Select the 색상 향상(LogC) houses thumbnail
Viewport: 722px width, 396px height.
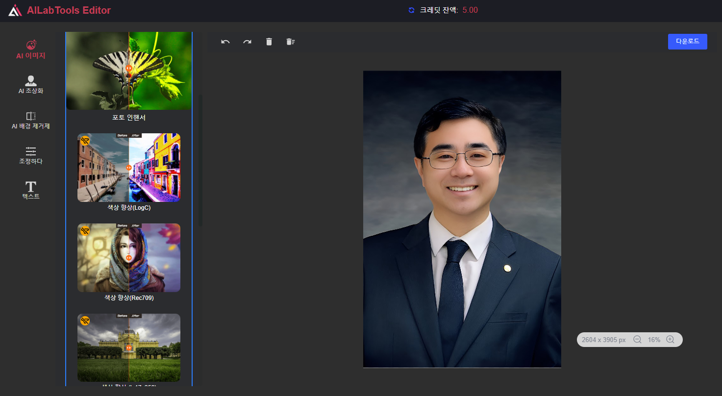(x=129, y=168)
